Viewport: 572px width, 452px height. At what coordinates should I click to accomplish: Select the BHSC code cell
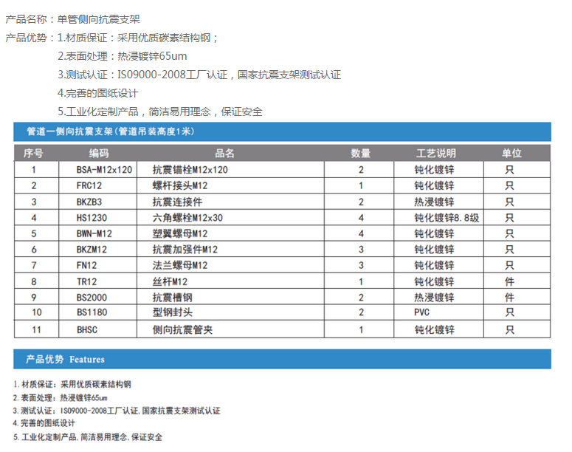pos(88,329)
